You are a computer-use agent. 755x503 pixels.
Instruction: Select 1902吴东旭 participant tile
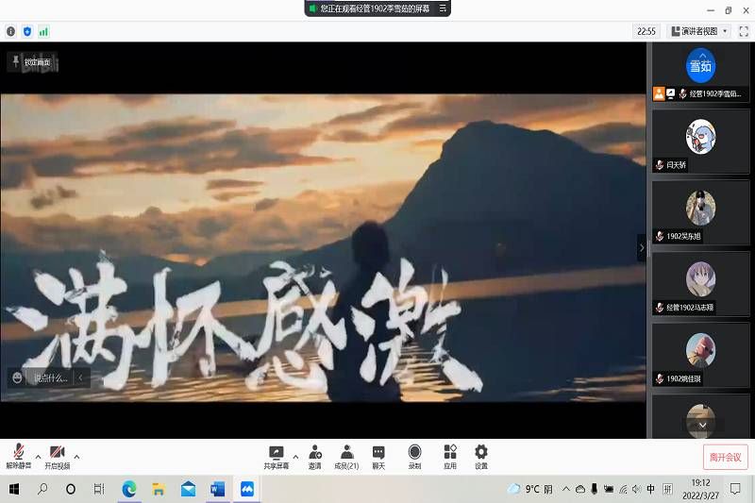point(700,212)
